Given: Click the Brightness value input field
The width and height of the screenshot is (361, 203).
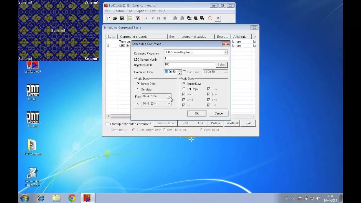Looking at the screenshot, I should click(190, 65).
